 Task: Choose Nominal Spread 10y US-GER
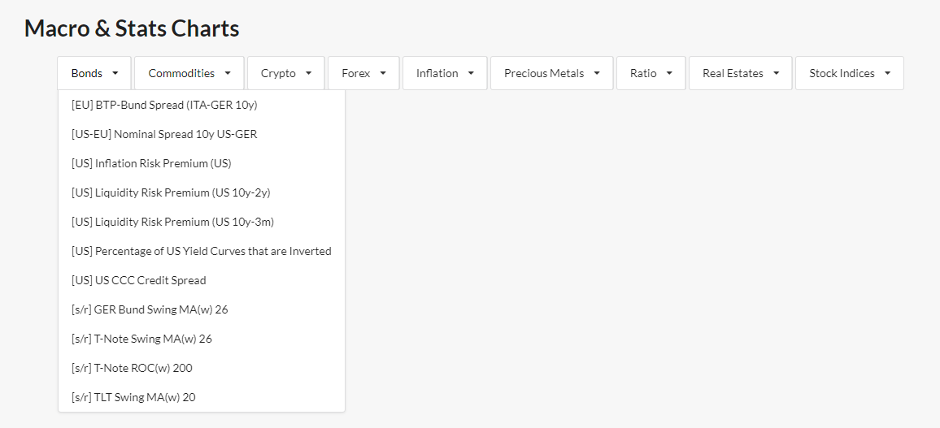(202, 134)
